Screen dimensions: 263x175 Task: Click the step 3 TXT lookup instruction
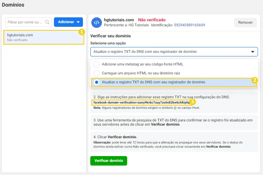(173, 122)
